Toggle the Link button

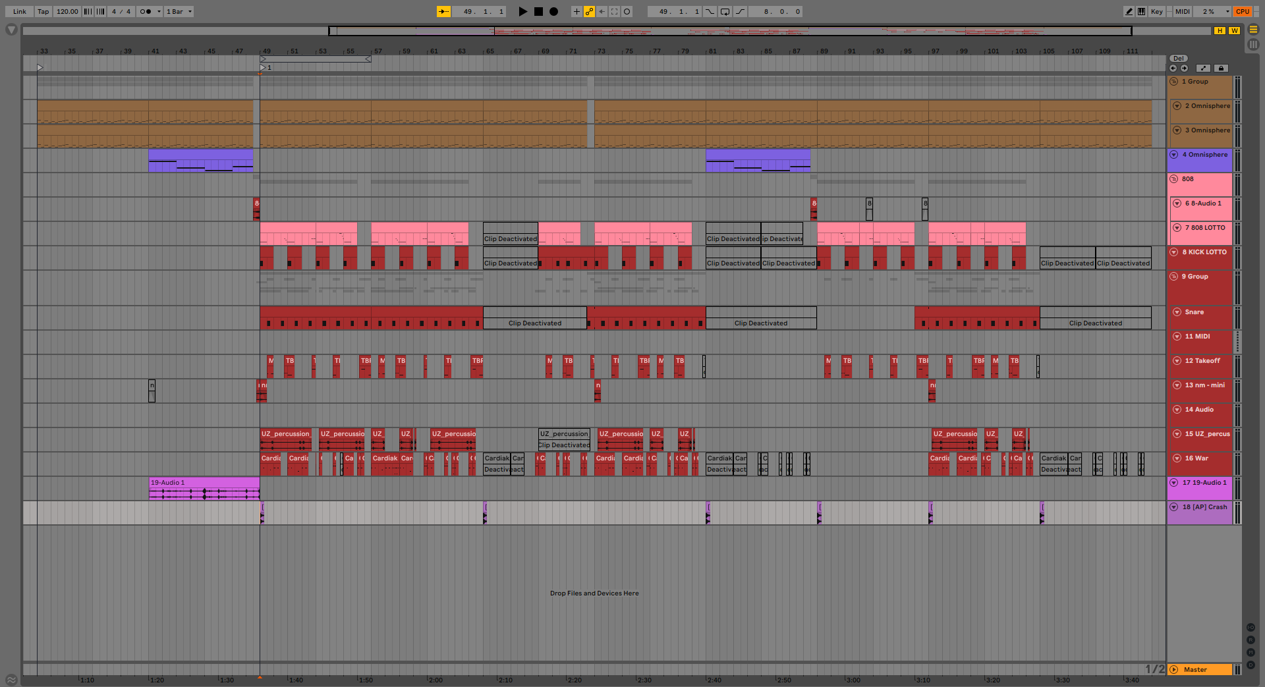(20, 11)
